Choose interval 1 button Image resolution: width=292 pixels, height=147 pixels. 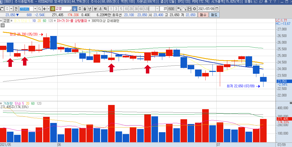tap(111, 9)
